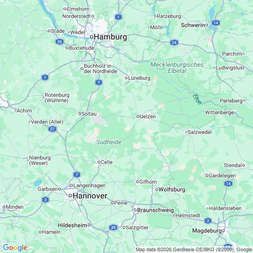Click the Südheide nature park label

(x=109, y=142)
